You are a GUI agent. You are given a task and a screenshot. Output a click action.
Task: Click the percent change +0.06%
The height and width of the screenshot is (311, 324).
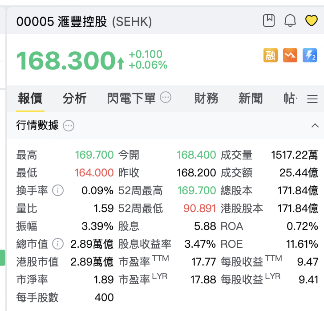pos(148,65)
